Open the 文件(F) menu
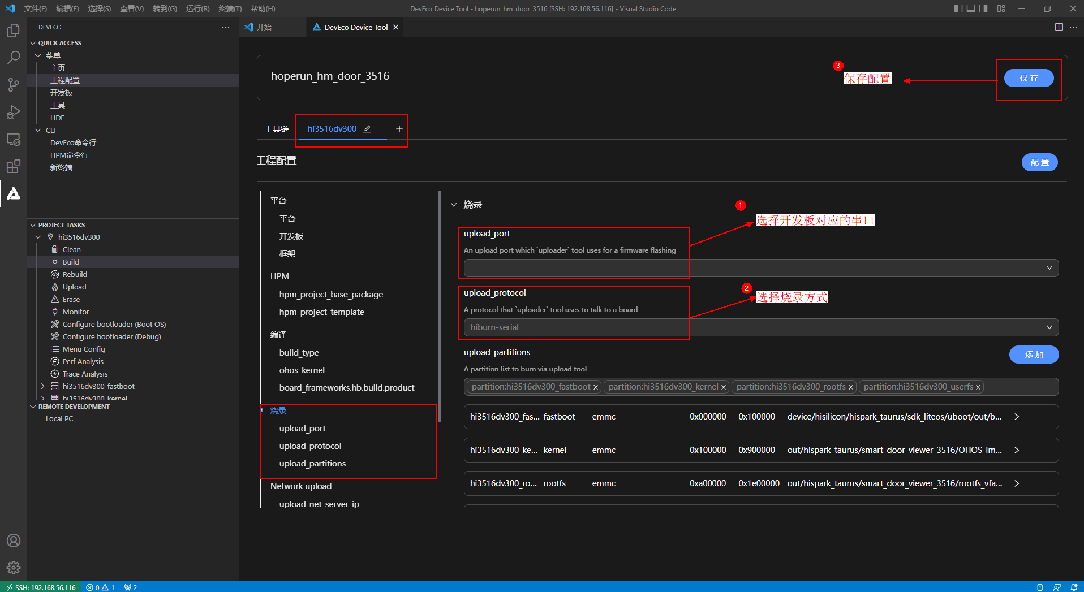The image size is (1084, 592). coord(36,8)
